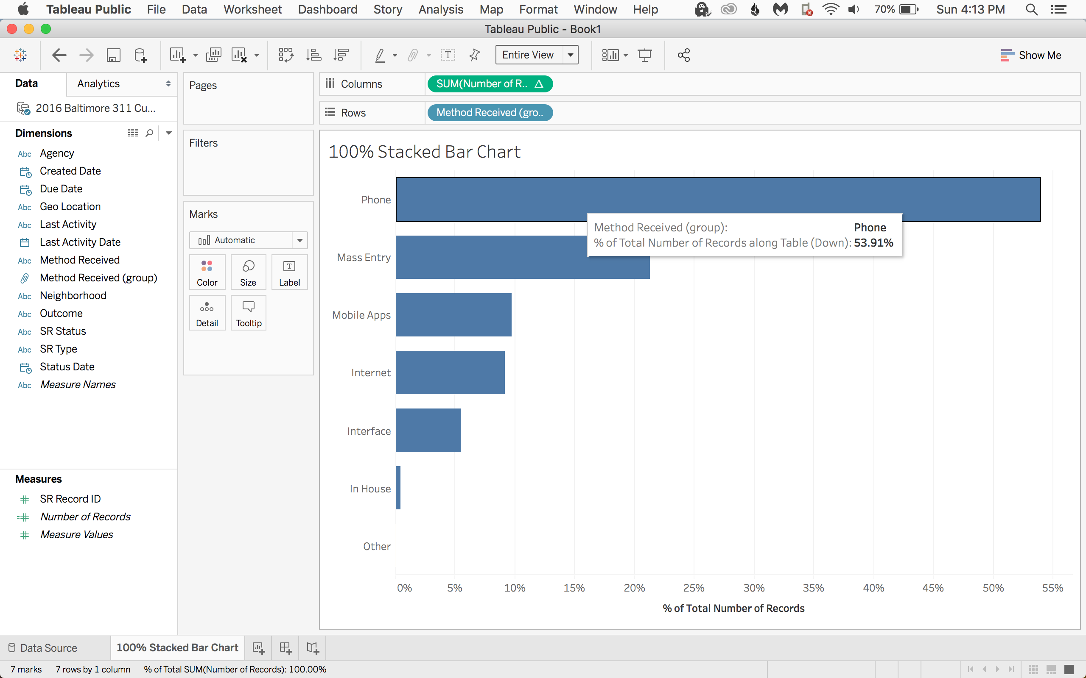Switch to sheet sorter view icon

click(1033, 669)
